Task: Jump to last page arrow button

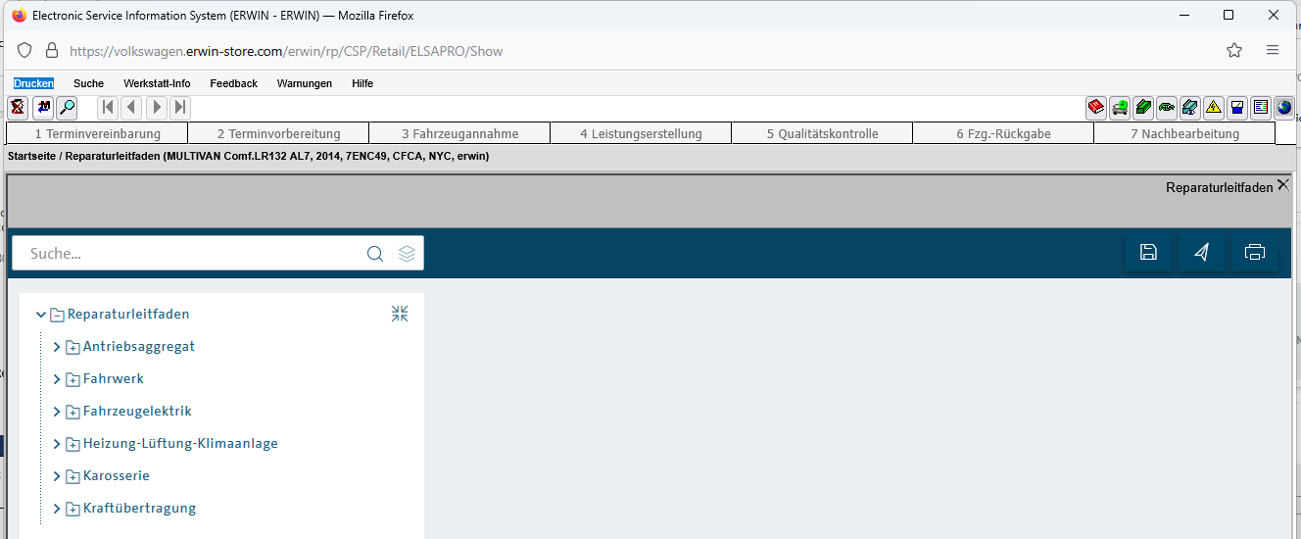Action: pos(180,108)
